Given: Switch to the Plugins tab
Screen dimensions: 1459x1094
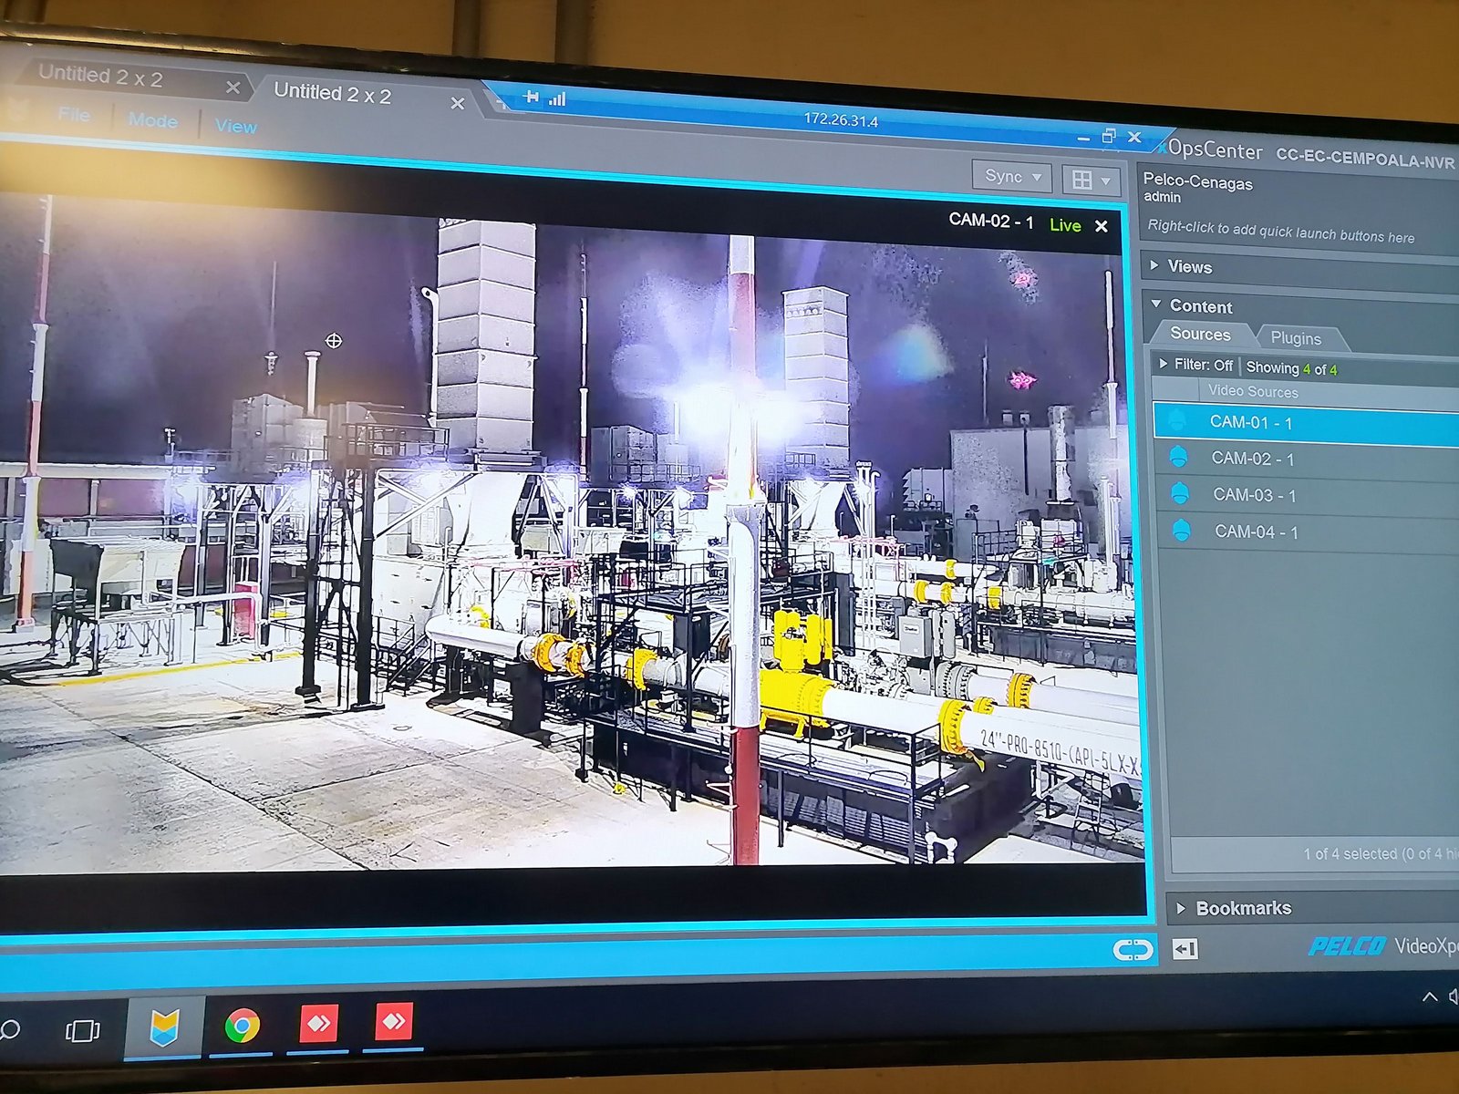Looking at the screenshot, I should (x=1295, y=338).
